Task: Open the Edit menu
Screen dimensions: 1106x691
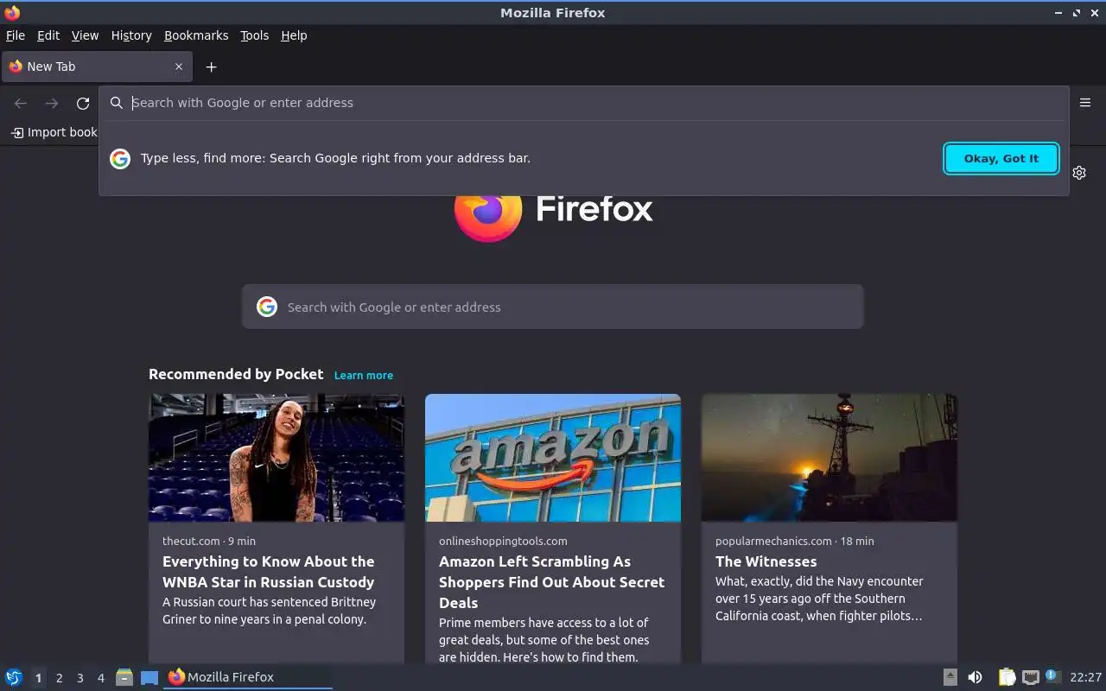Action: click(x=48, y=35)
